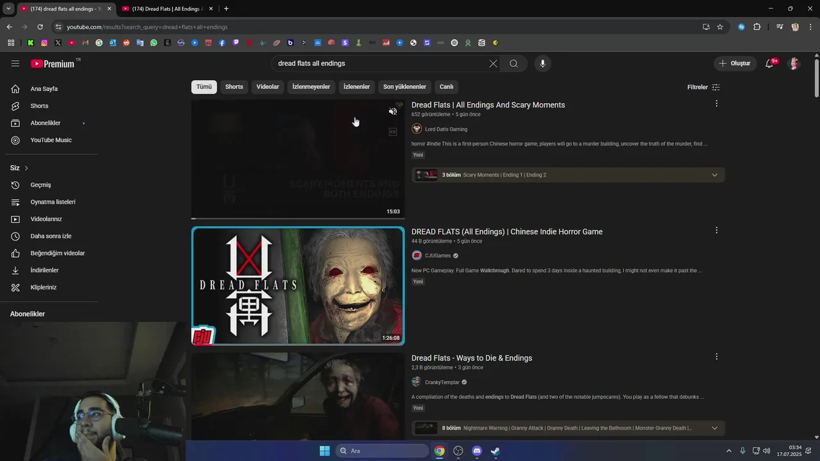Open DREAD FLATS (All Endings) Chinese Indie Horror title

[x=507, y=232]
